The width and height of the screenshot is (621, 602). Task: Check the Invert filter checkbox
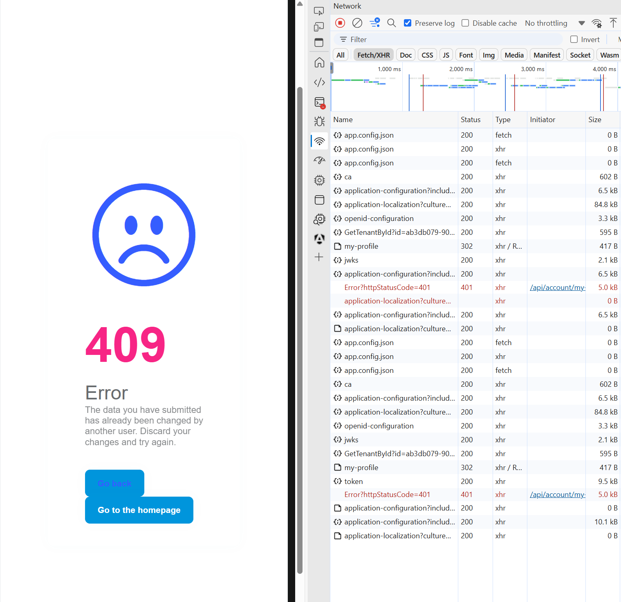(574, 40)
